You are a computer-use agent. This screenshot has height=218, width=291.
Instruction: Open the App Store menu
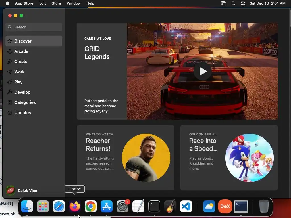(x=24, y=3)
